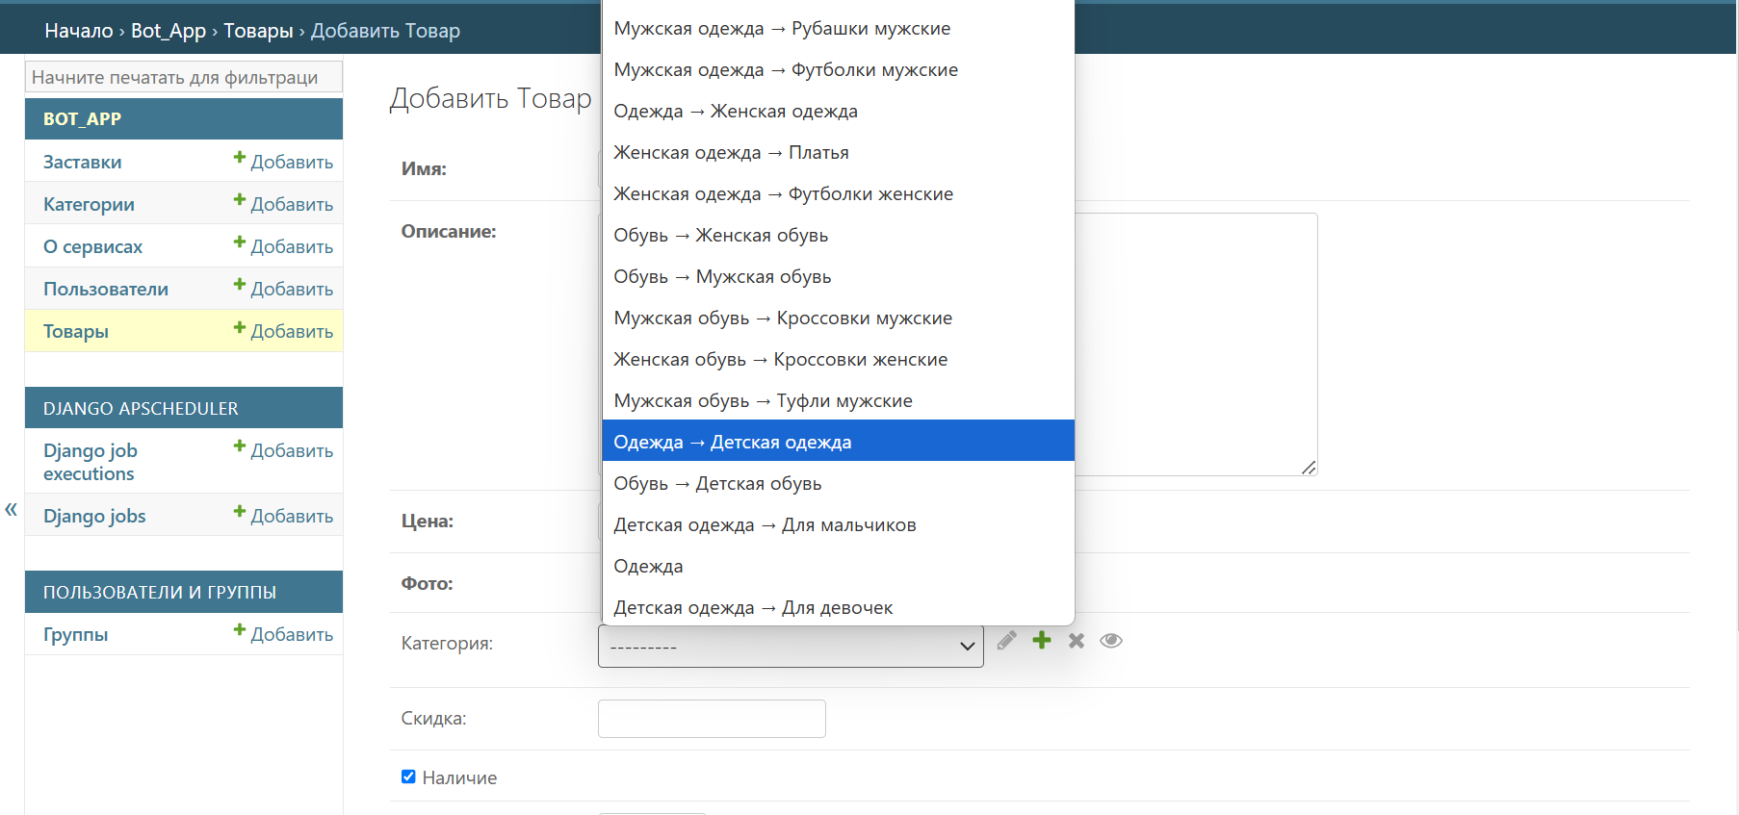The image size is (1739, 815).
Task: Select option Мужская одежда → Рубашки мужские
Action: (x=838, y=29)
